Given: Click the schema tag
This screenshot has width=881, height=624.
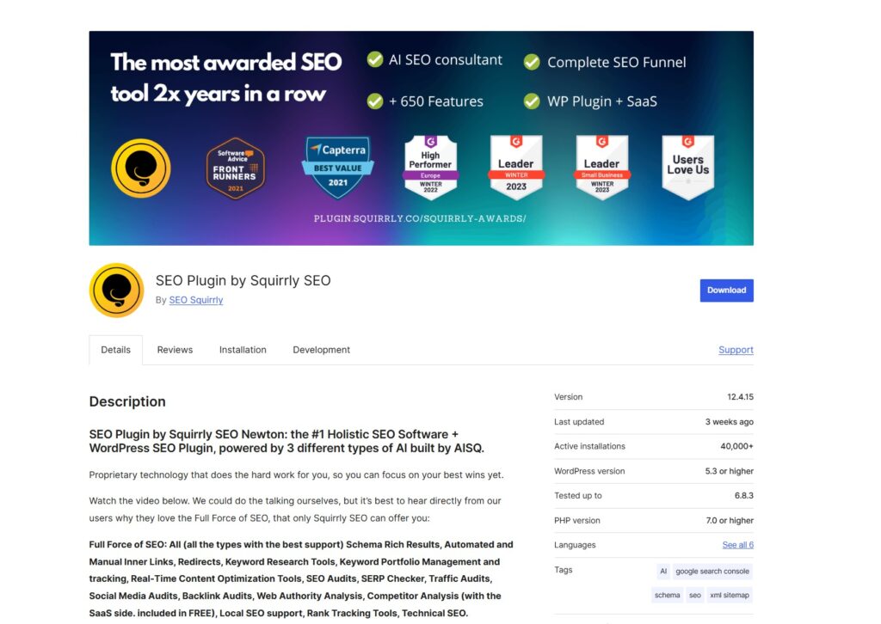Looking at the screenshot, I should pos(667,595).
